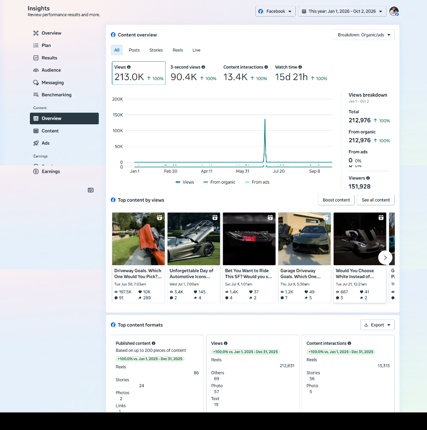Image resolution: width=427 pixels, height=430 pixels.
Task: Click the Results chart icon
Action: tap(36, 58)
